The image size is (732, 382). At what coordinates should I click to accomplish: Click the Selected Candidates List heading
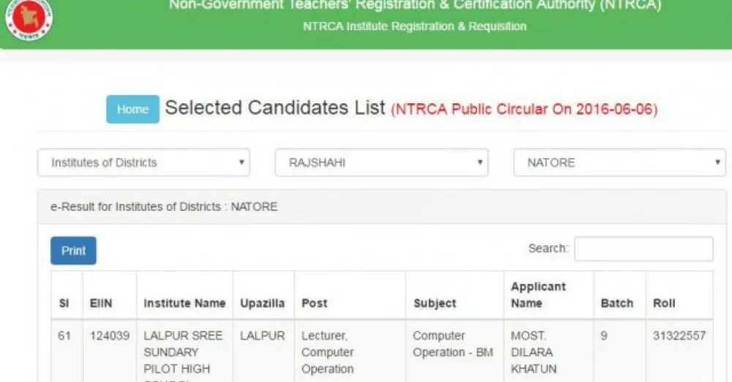coord(275,108)
